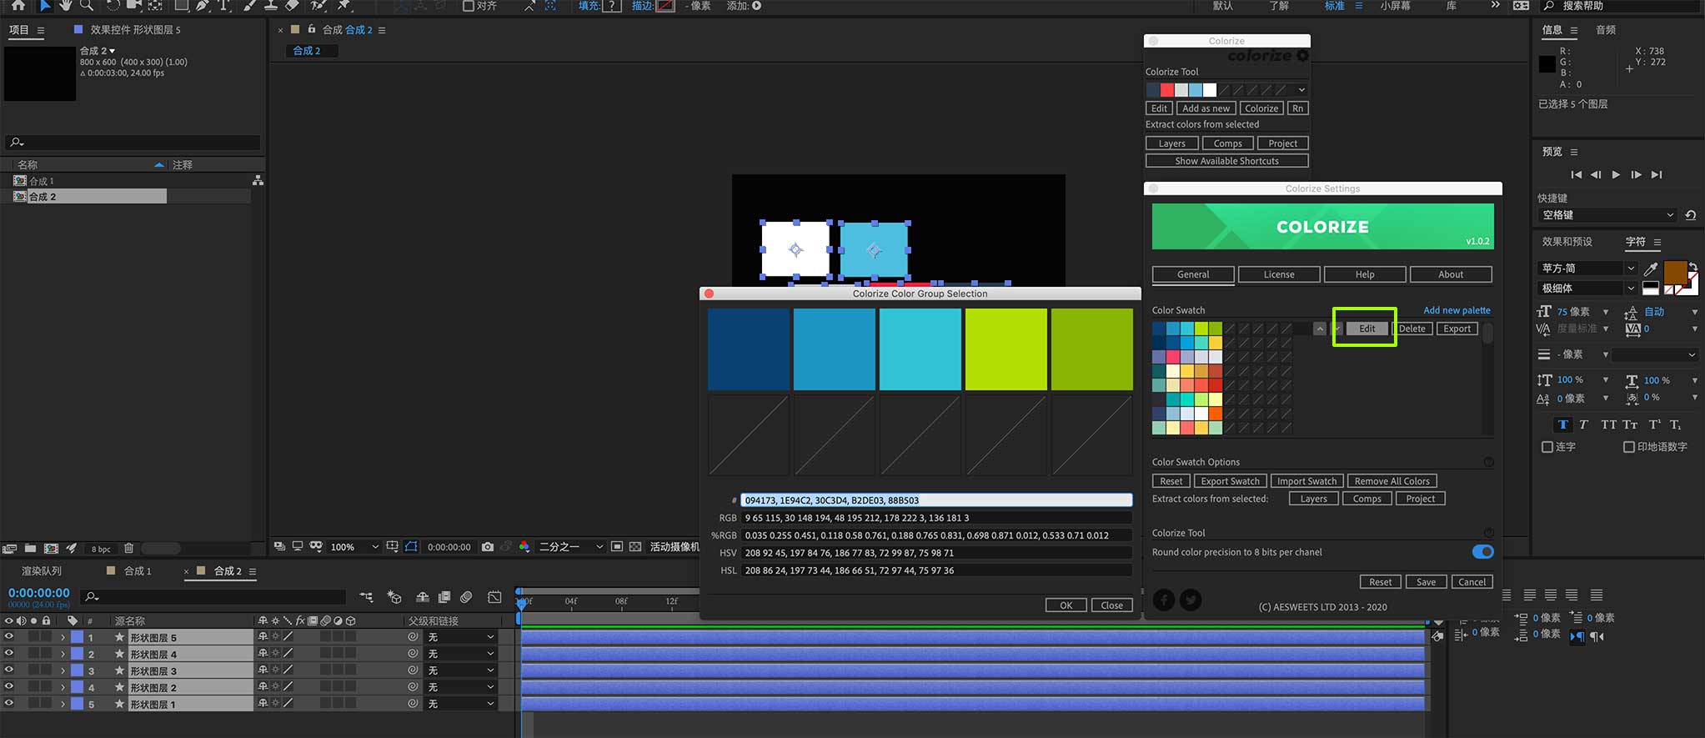The height and width of the screenshot is (738, 1705).
Task: Enable the 印地语数字 checkbox
Action: pos(1628,447)
